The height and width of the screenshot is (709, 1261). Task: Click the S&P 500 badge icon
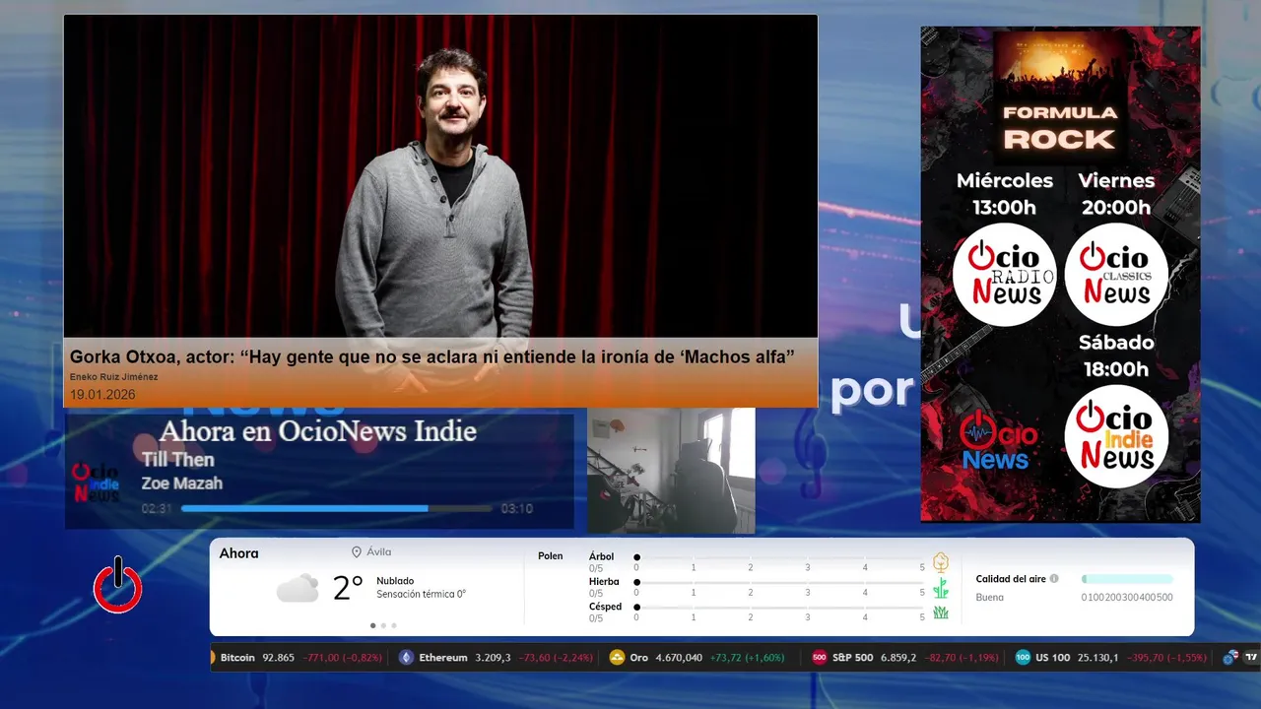[x=819, y=658]
